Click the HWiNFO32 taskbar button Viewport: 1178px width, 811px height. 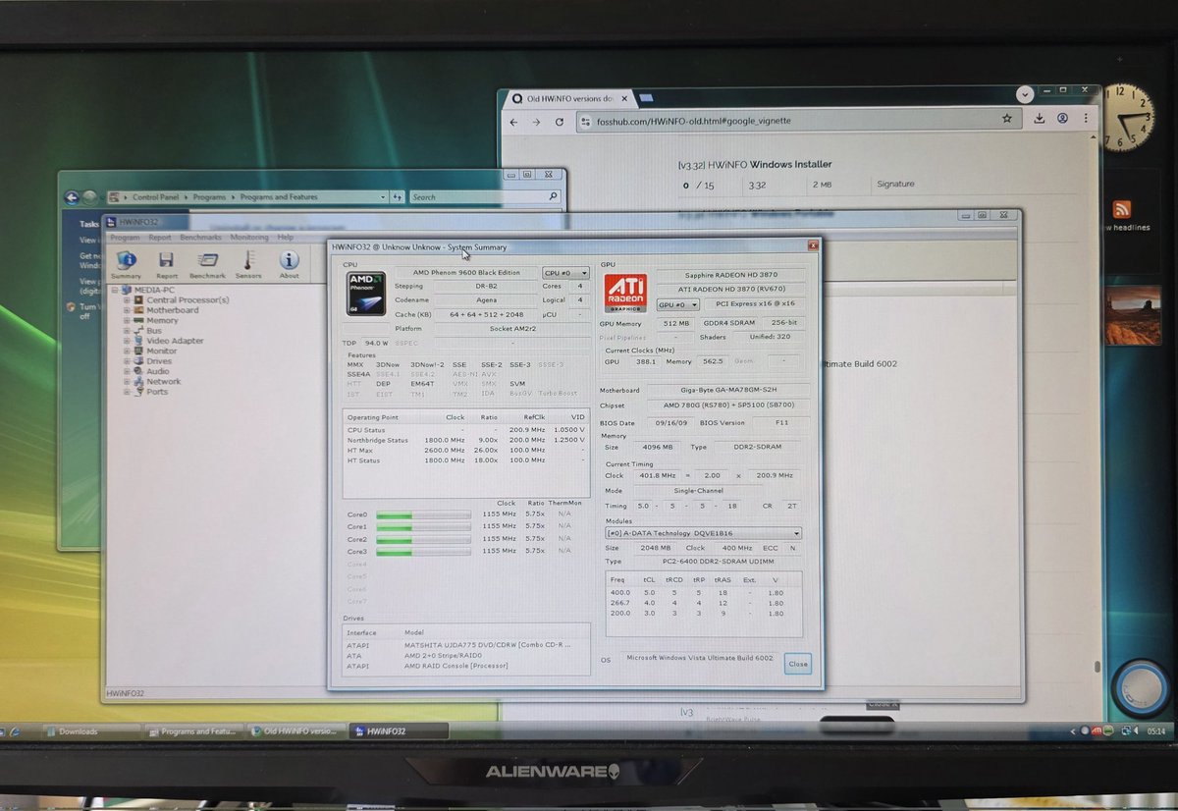coord(398,731)
